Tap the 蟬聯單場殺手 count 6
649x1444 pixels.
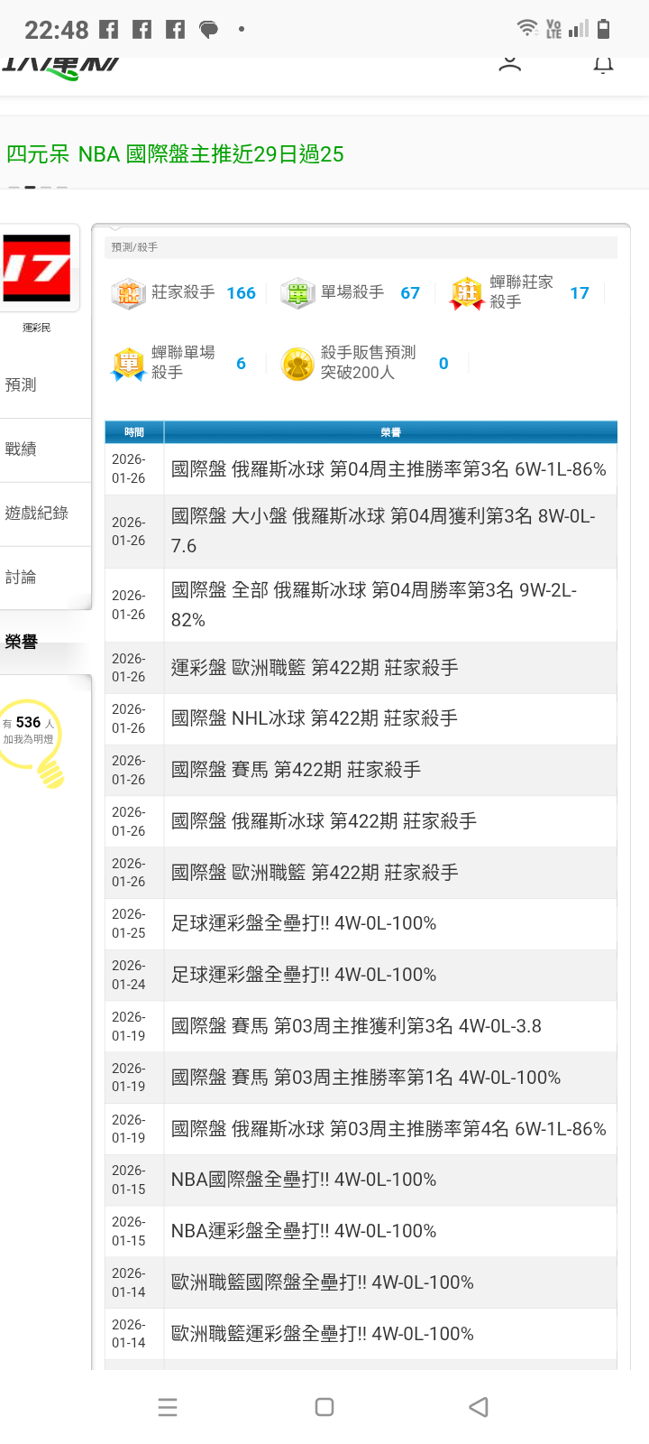click(241, 364)
